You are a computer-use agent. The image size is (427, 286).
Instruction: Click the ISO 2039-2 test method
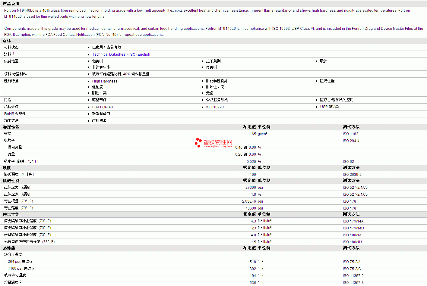tap(352, 175)
